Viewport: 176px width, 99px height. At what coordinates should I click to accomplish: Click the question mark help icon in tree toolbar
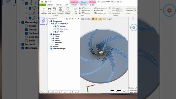78,19
